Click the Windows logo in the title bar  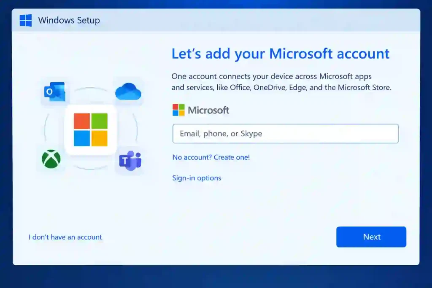pyautogui.click(x=26, y=20)
